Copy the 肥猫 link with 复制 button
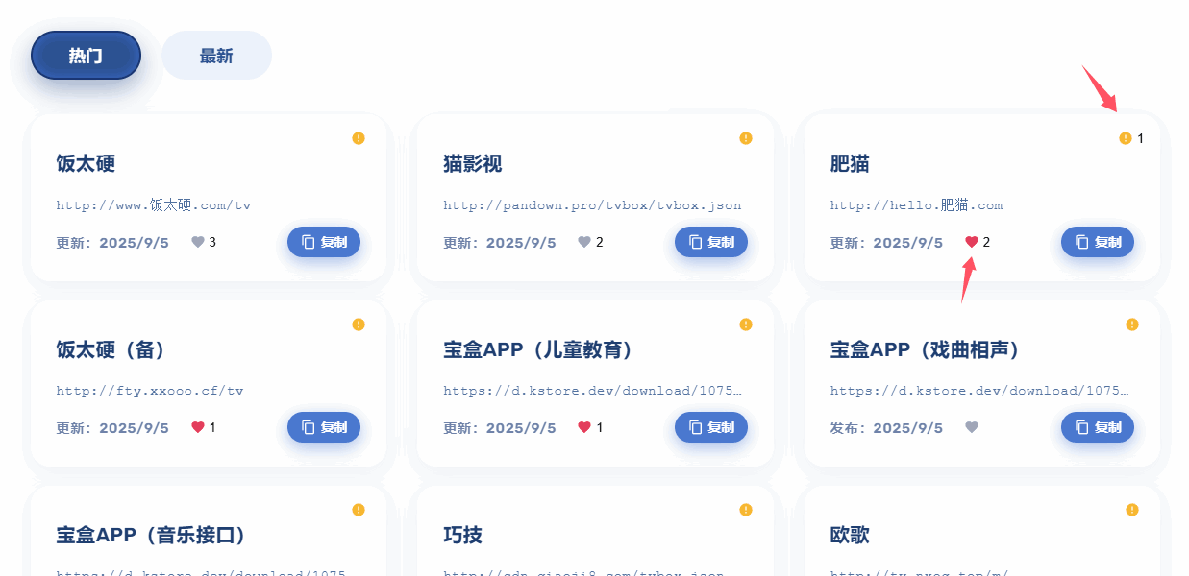This screenshot has height=576, width=1189. (1098, 242)
